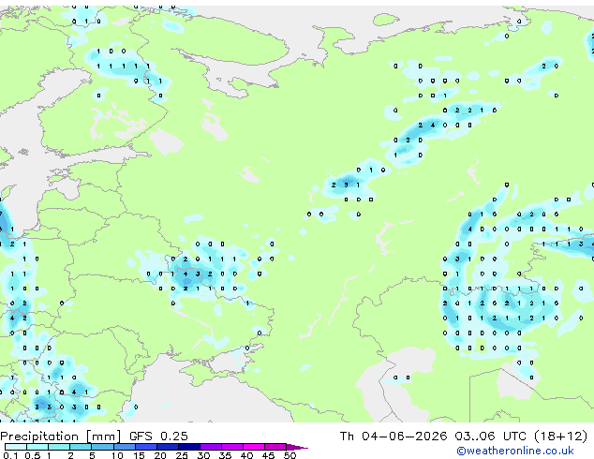
Task: Click the '30' legend scale label
Action: [203, 455]
